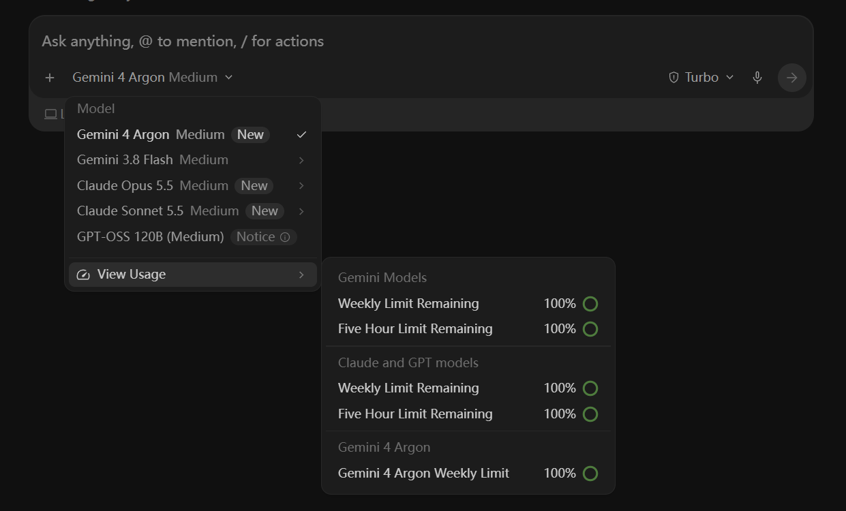Image resolution: width=846 pixels, height=511 pixels.
Task: Click Claude and GPT Weekly Limit progress ring
Action: (590, 388)
